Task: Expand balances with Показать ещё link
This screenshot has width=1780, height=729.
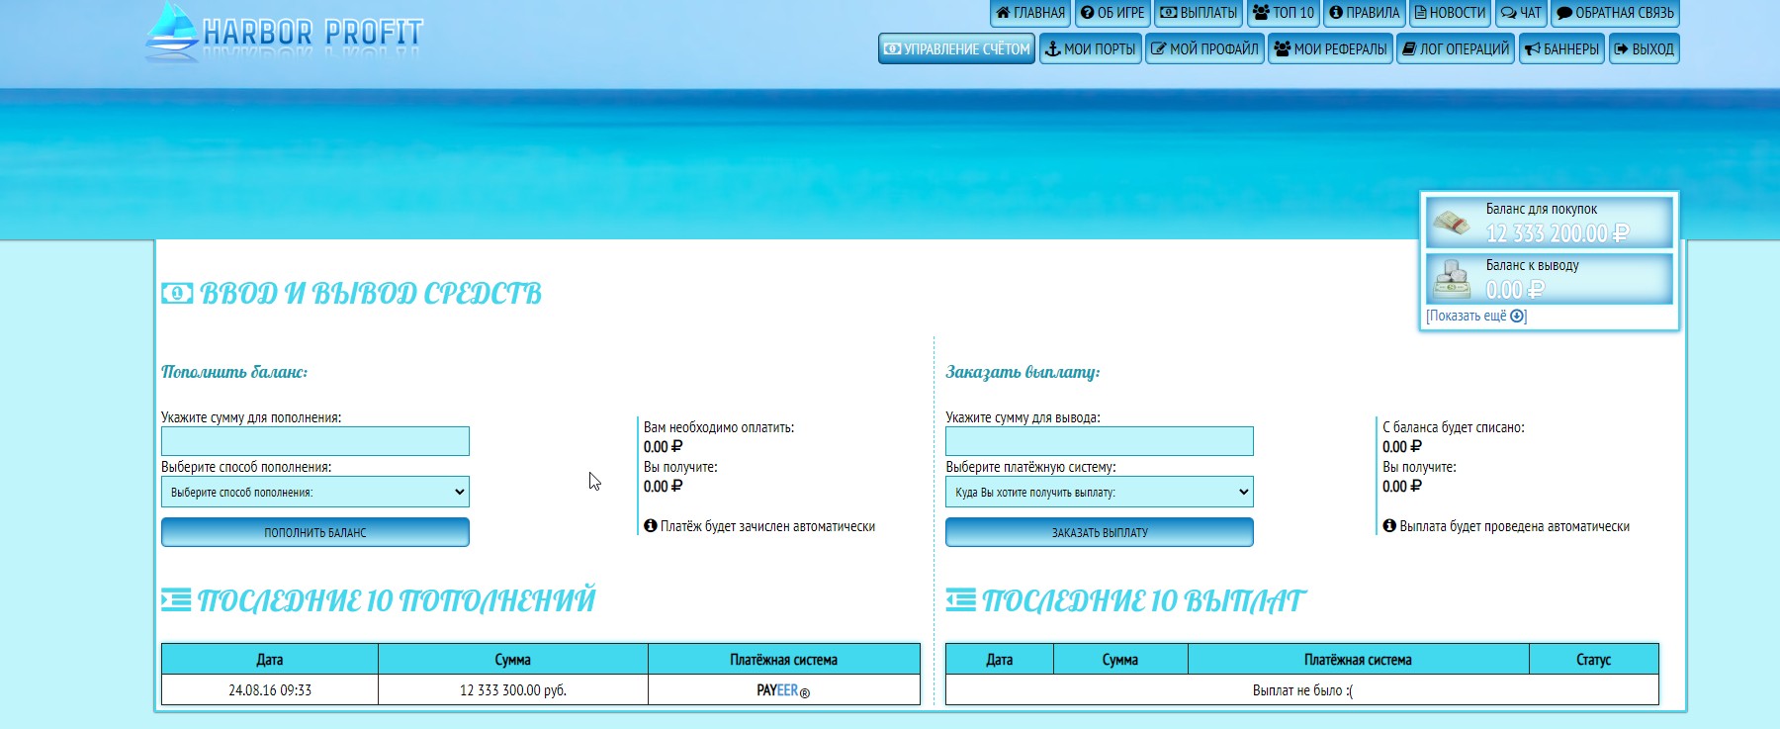Action: click(x=1475, y=317)
